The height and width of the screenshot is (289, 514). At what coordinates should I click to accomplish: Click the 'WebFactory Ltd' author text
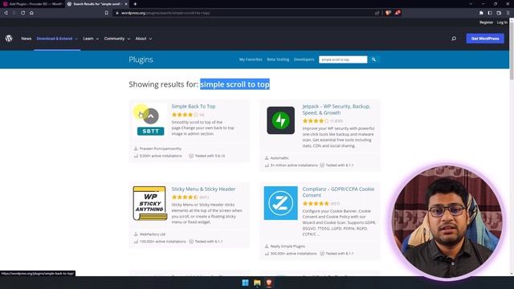153,234
